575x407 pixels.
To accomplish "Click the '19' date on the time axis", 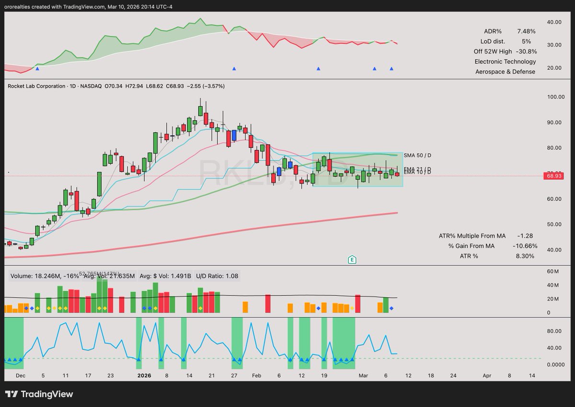I will (x=324, y=376).
